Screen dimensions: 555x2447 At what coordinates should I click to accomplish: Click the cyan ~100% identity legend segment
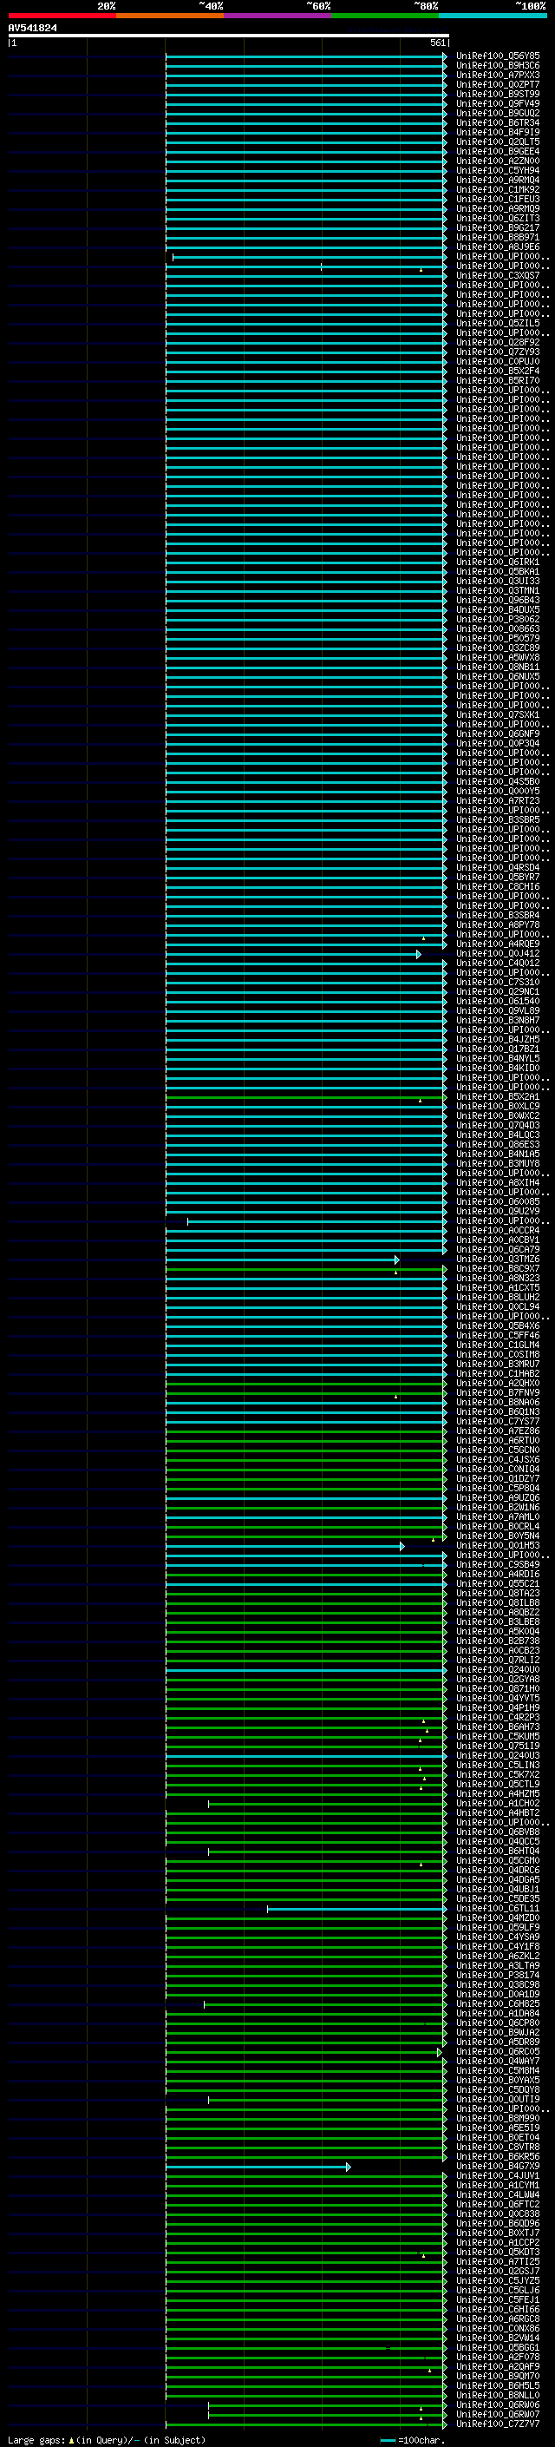[493, 16]
